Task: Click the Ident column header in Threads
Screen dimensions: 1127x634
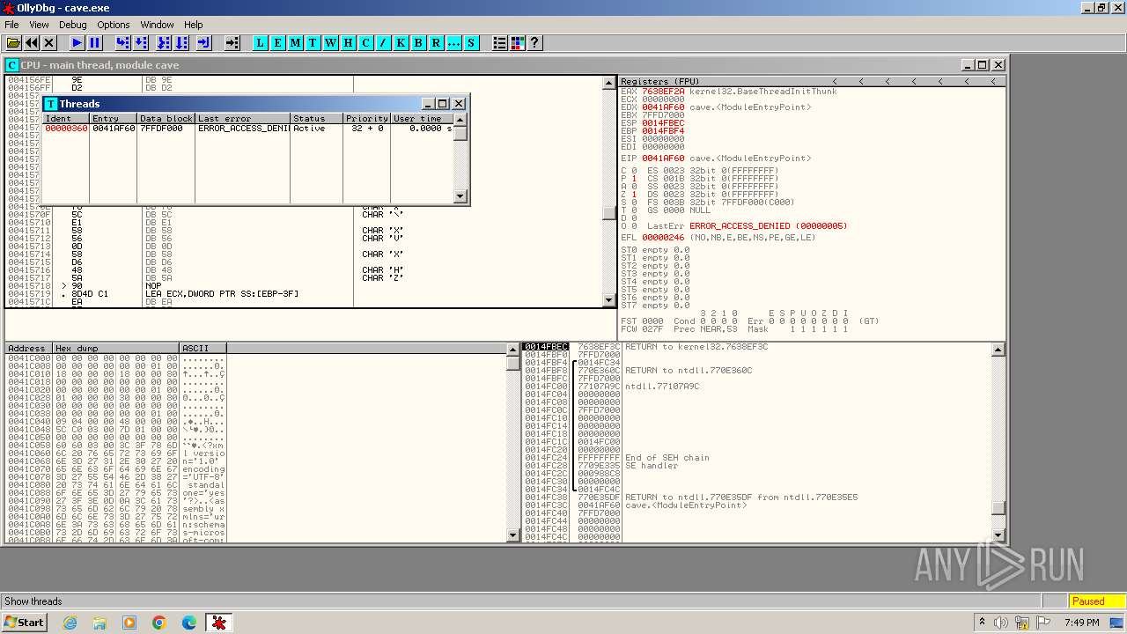Action: tap(66, 118)
